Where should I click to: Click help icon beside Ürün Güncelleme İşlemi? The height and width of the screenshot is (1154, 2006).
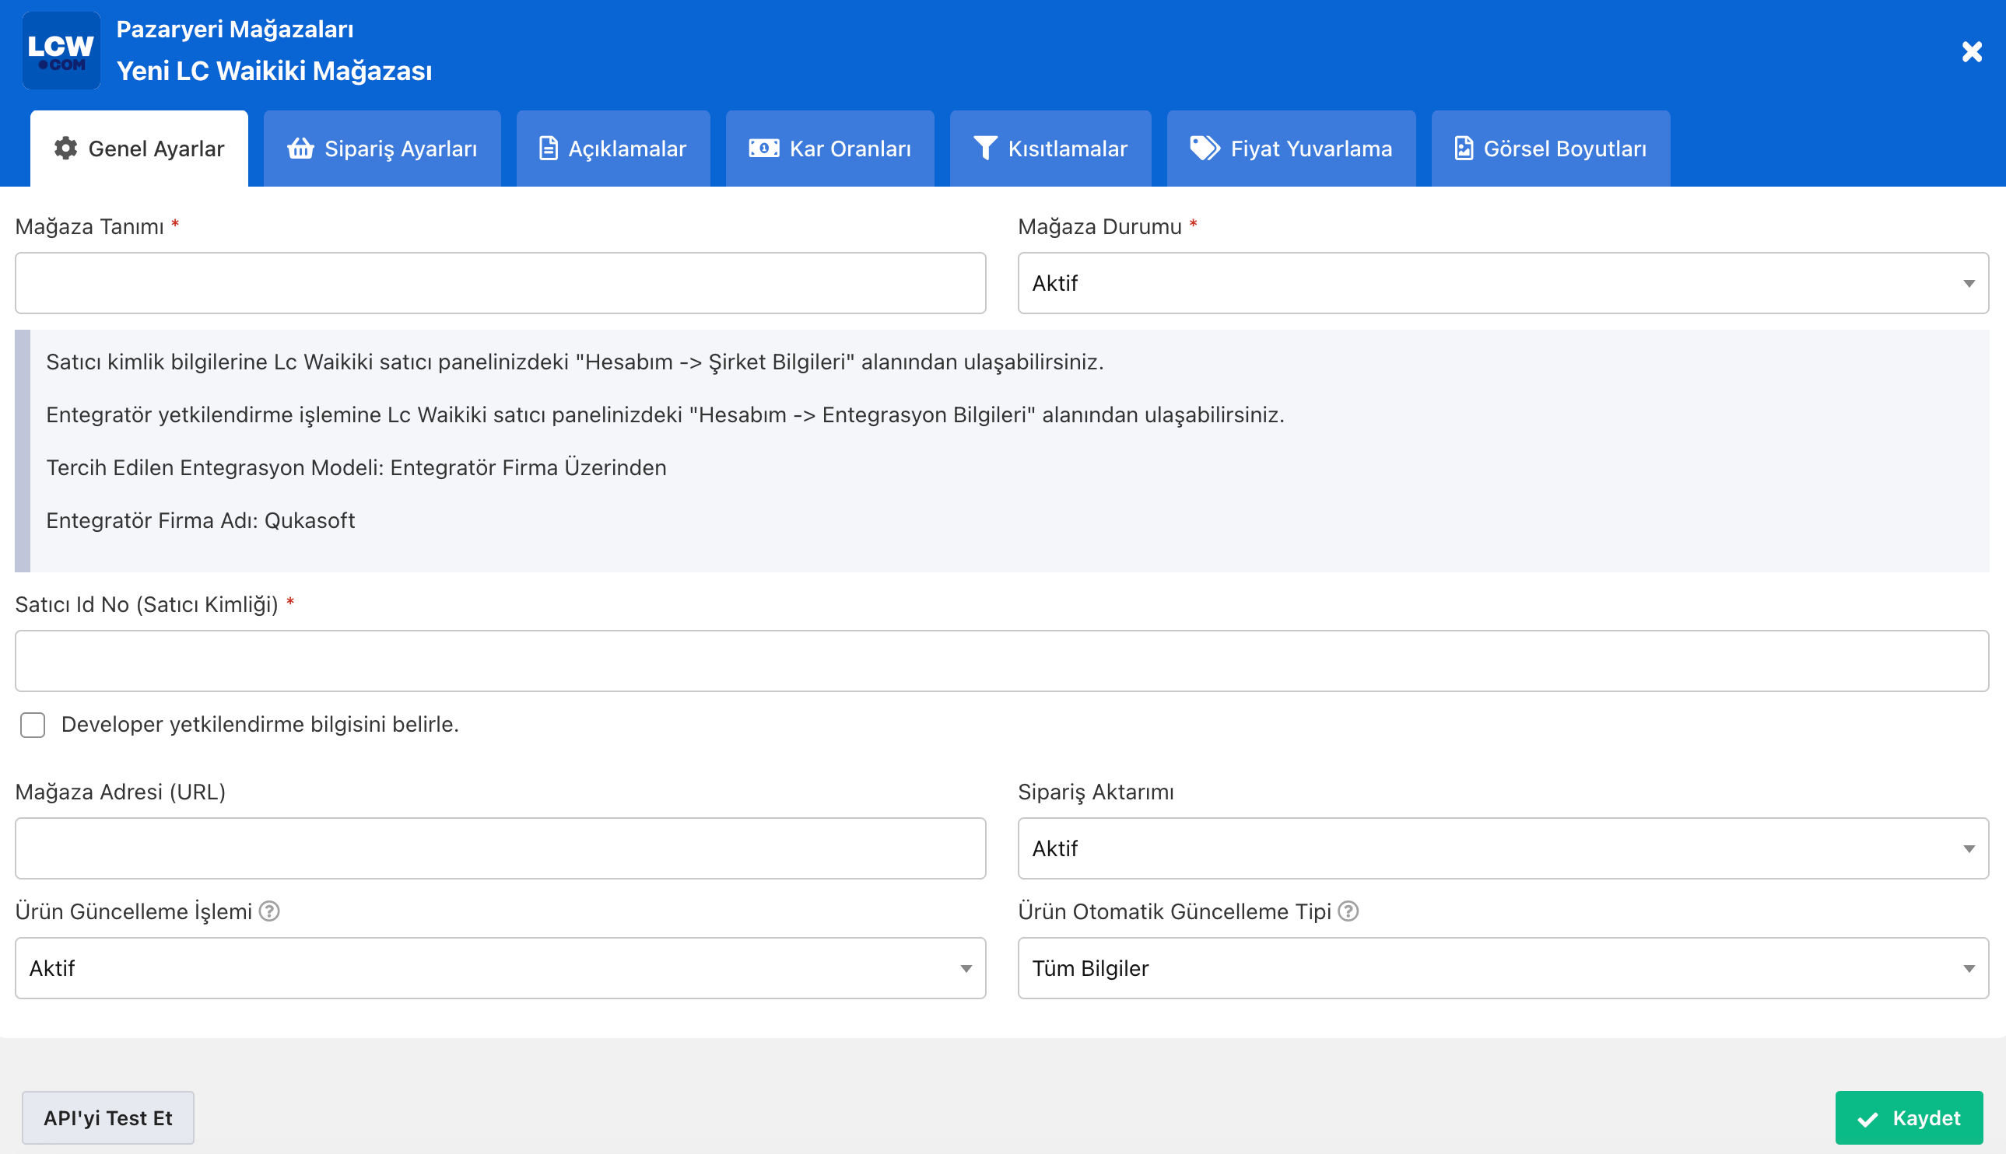point(269,911)
